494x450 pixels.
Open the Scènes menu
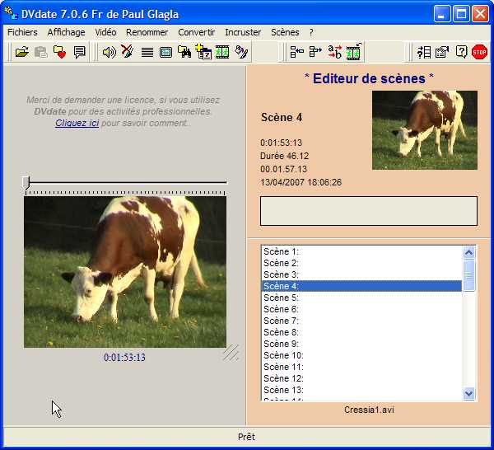[285, 32]
